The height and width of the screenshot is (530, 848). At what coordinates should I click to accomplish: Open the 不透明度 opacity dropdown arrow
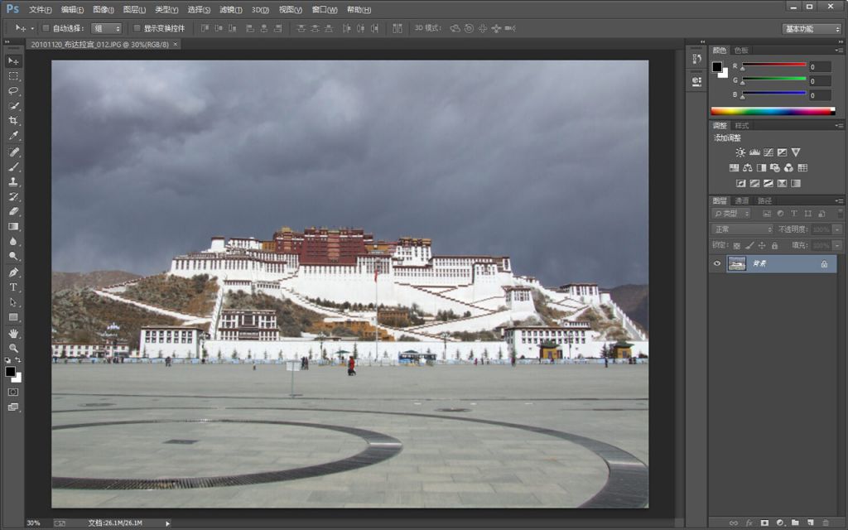click(836, 228)
